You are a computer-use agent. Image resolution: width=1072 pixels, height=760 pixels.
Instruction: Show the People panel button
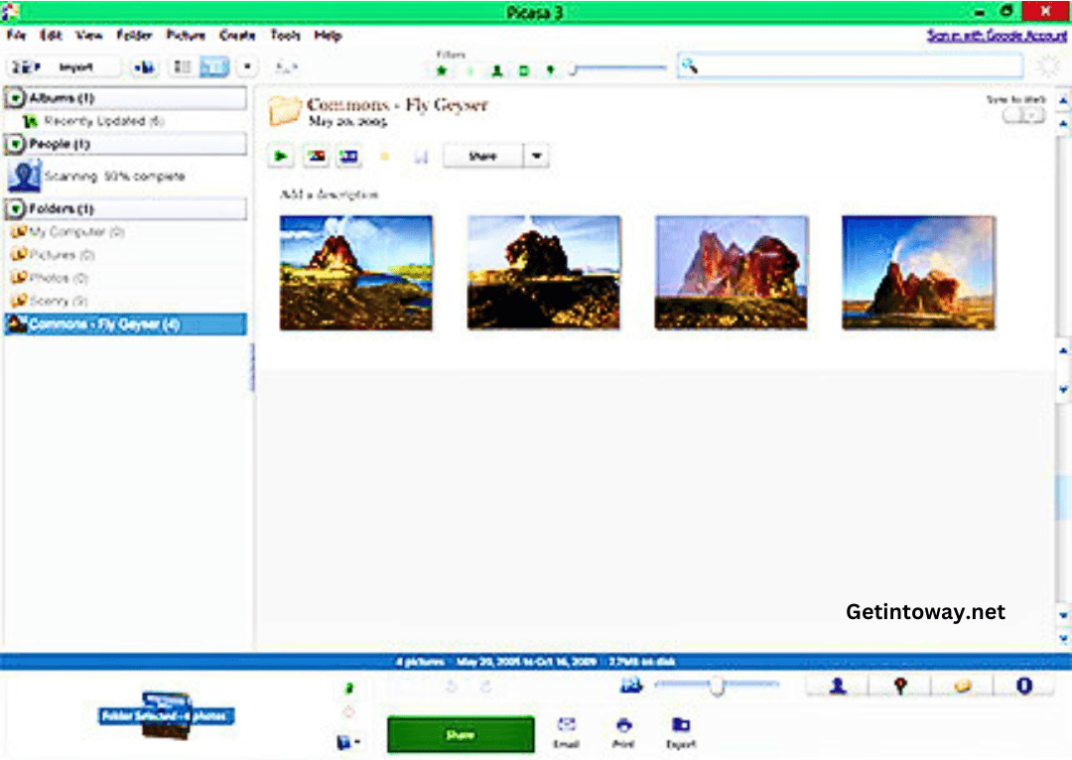tap(837, 687)
